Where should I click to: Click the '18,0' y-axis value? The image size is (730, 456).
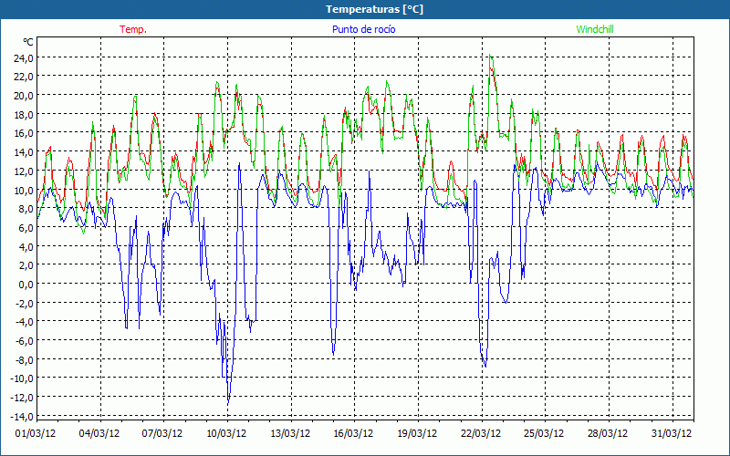click(x=24, y=115)
